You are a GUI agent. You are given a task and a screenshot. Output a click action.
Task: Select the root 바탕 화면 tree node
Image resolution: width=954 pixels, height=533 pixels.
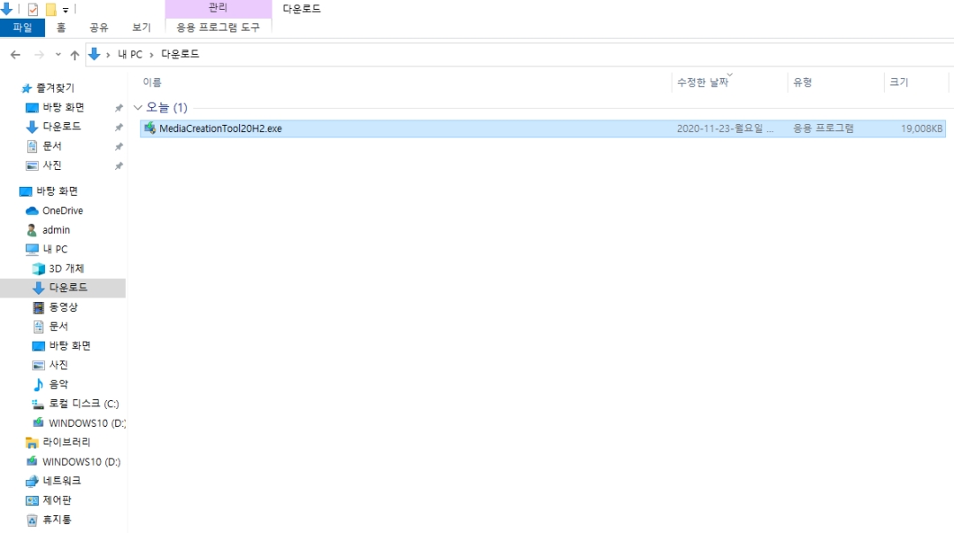(x=58, y=191)
